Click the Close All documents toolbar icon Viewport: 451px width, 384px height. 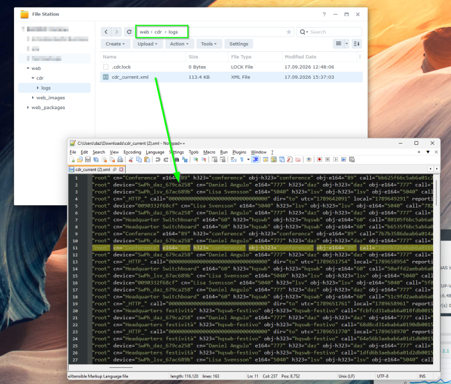click(x=112, y=160)
